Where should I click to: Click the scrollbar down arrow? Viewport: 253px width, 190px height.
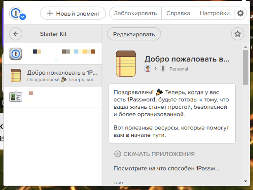click(x=246, y=181)
